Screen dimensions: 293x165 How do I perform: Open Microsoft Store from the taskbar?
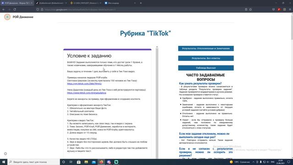coord(79,162)
